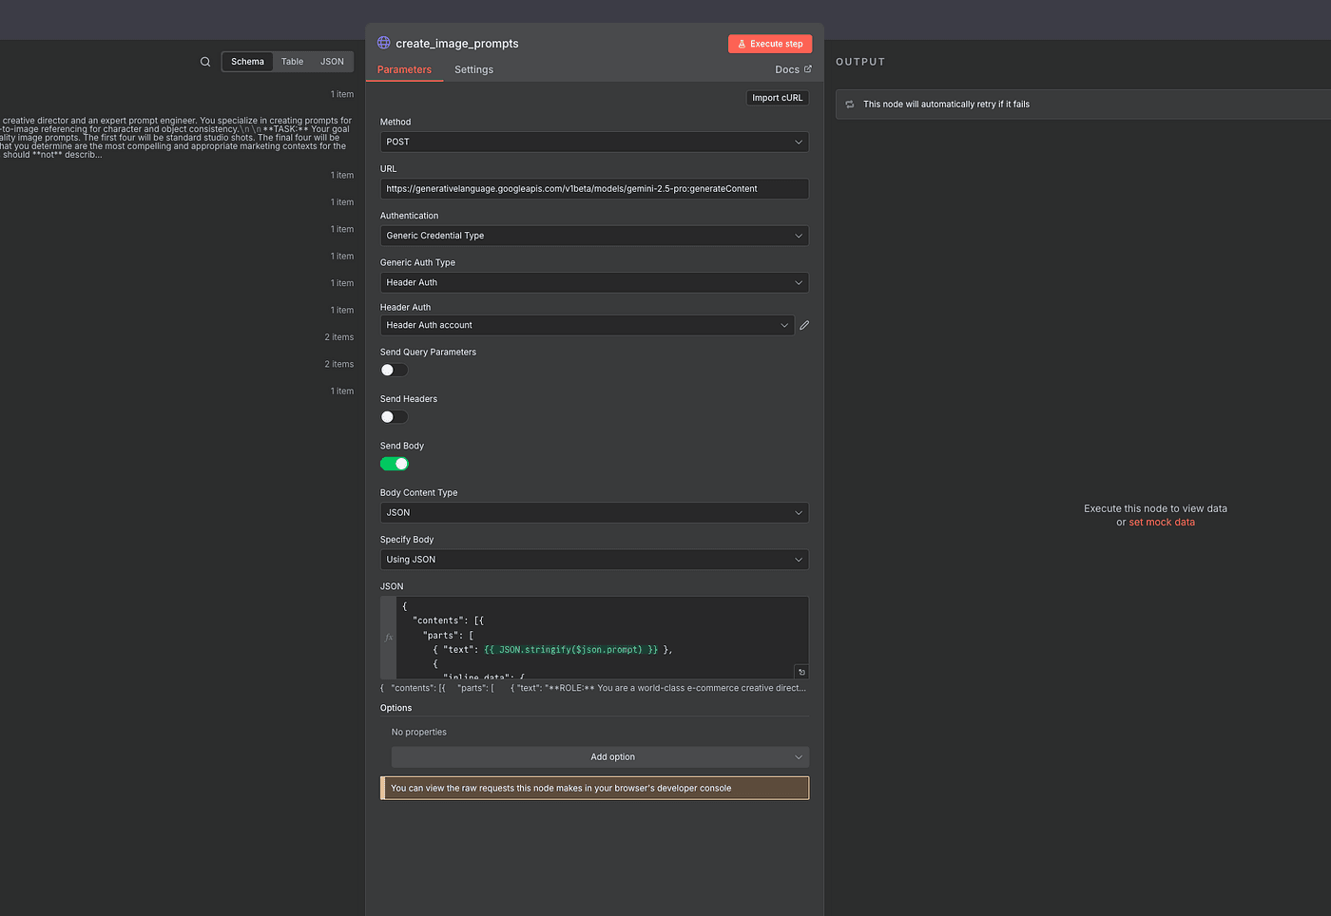Screen dimensions: 1331x916
Task: Click the search icon in input panel
Action: pyautogui.click(x=204, y=62)
